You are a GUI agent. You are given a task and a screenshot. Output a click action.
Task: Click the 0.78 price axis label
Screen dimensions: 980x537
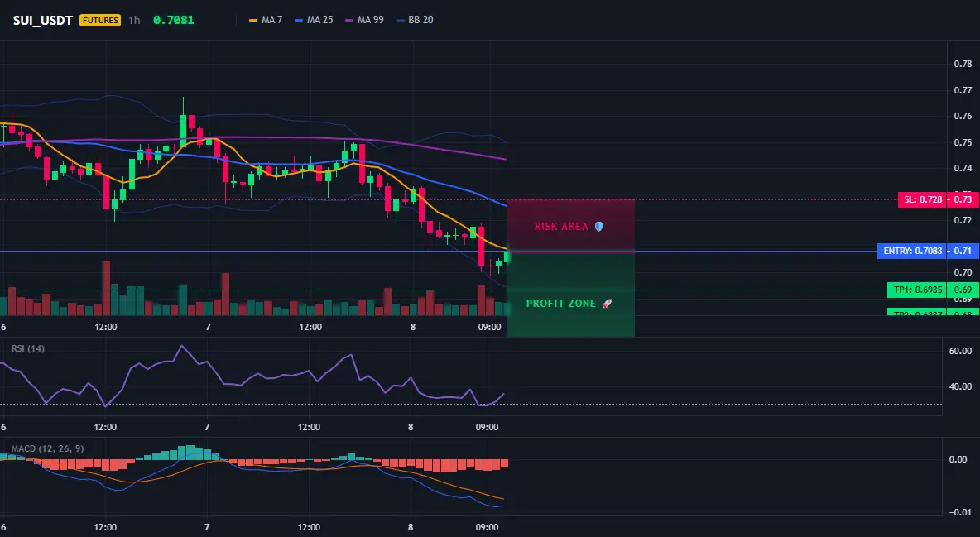(963, 64)
